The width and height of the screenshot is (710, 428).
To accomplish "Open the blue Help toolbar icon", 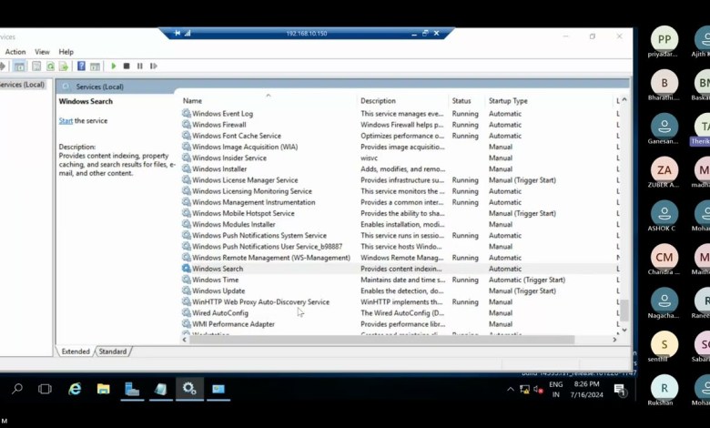I will click(81, 66).
